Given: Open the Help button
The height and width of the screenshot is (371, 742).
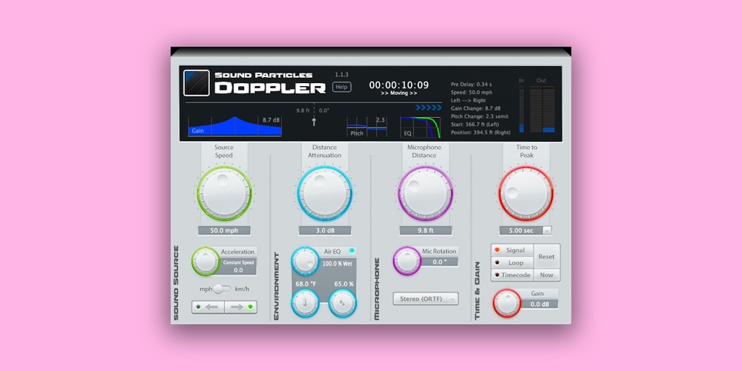Looking at the screenshot, I should [341, 87].
